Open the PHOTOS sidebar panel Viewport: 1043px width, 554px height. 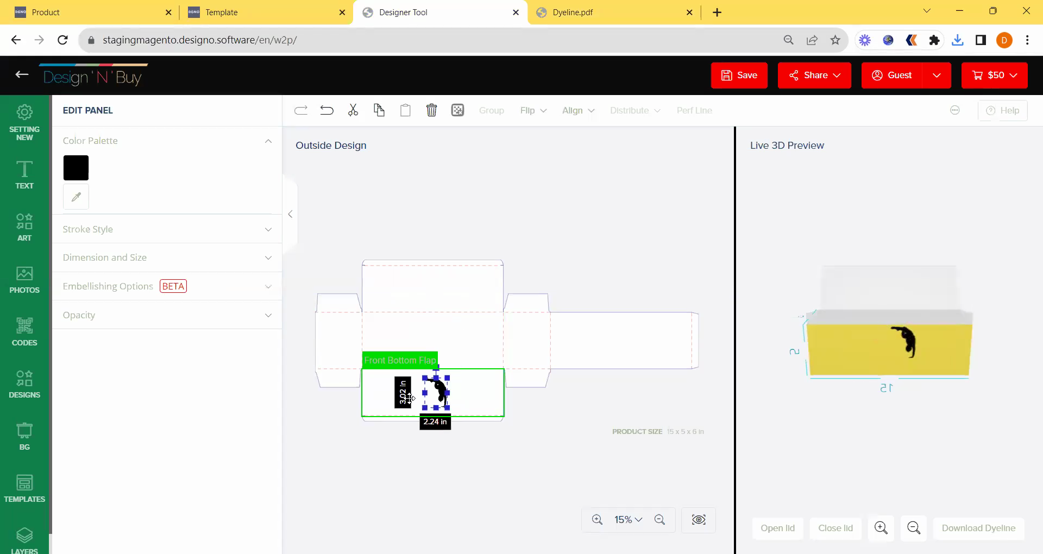click(24, 280)
